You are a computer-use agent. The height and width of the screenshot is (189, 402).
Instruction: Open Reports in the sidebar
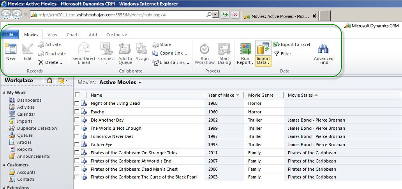21,149
